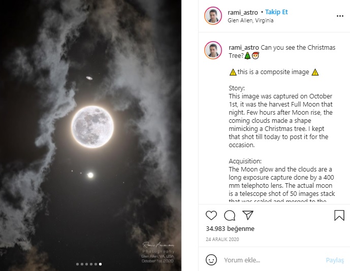Image resolution: width=350 pixels, height=271 pixels.
Task: Click the avatar beside the caption
Action: click(213, 50)
